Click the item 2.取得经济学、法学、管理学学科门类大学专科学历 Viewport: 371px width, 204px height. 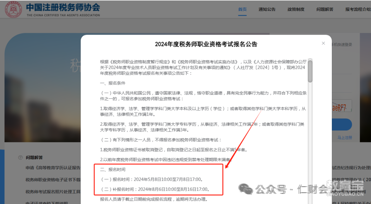202,127
